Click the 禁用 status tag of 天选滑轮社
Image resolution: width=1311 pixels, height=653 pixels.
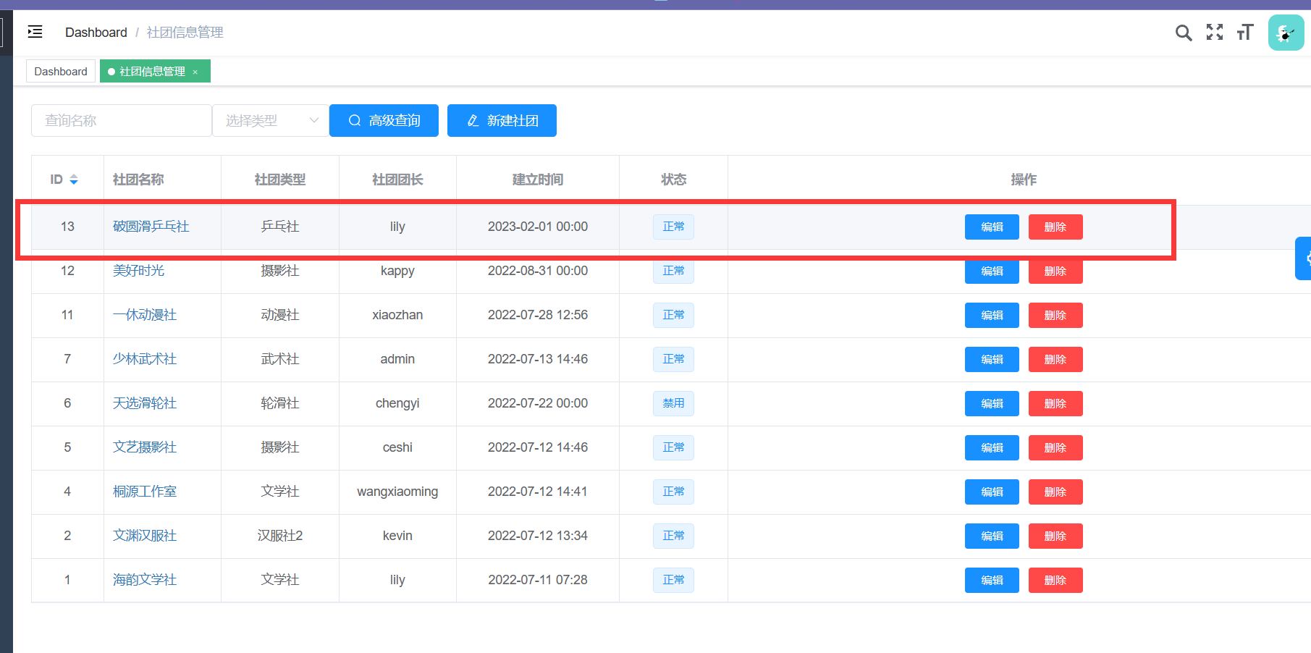(673, 403)
